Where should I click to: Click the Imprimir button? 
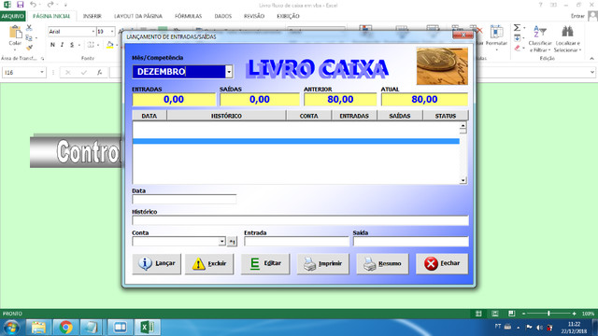[323, 263]
